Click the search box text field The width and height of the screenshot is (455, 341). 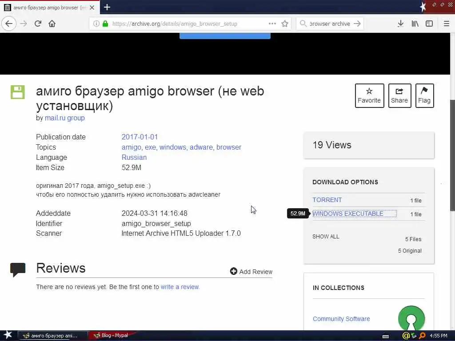click(x=329, y=24)
